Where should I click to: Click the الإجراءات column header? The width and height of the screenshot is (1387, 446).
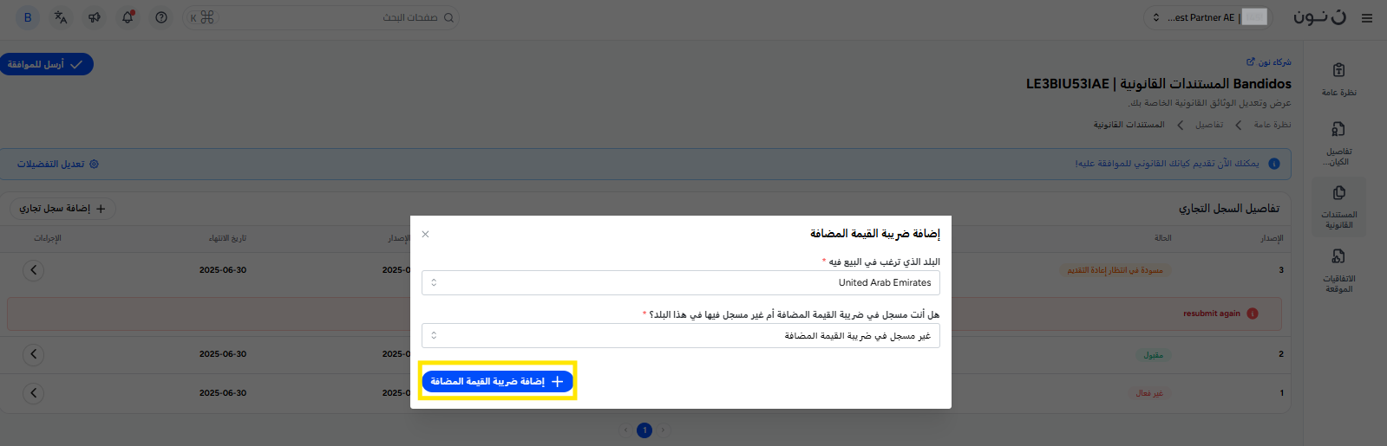coord(48,238)
